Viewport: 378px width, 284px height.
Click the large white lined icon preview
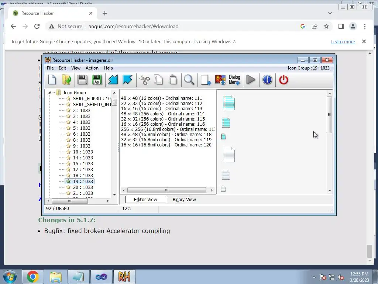pyautogui.click(x=228, y=155)
